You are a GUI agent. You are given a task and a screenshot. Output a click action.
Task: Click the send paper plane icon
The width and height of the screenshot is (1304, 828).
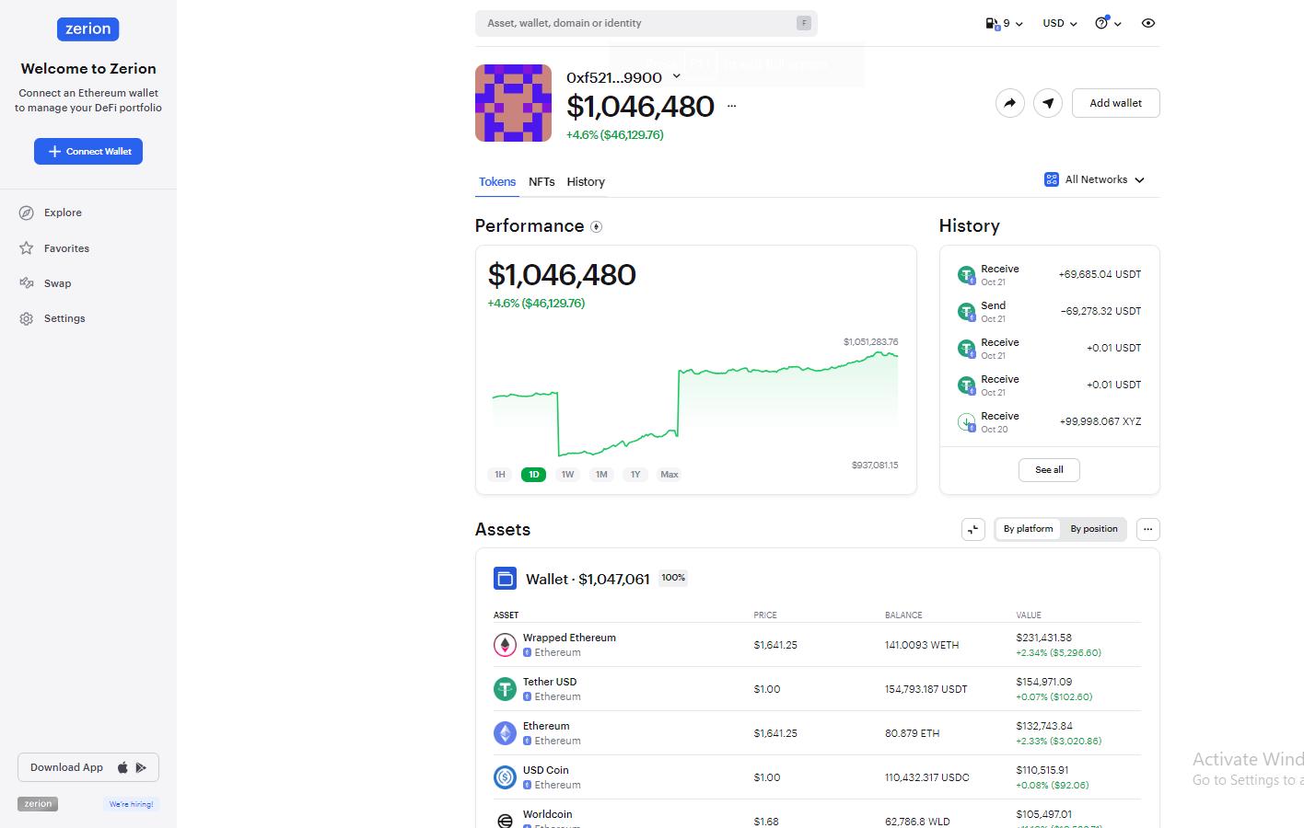[x=1048, y=103]
